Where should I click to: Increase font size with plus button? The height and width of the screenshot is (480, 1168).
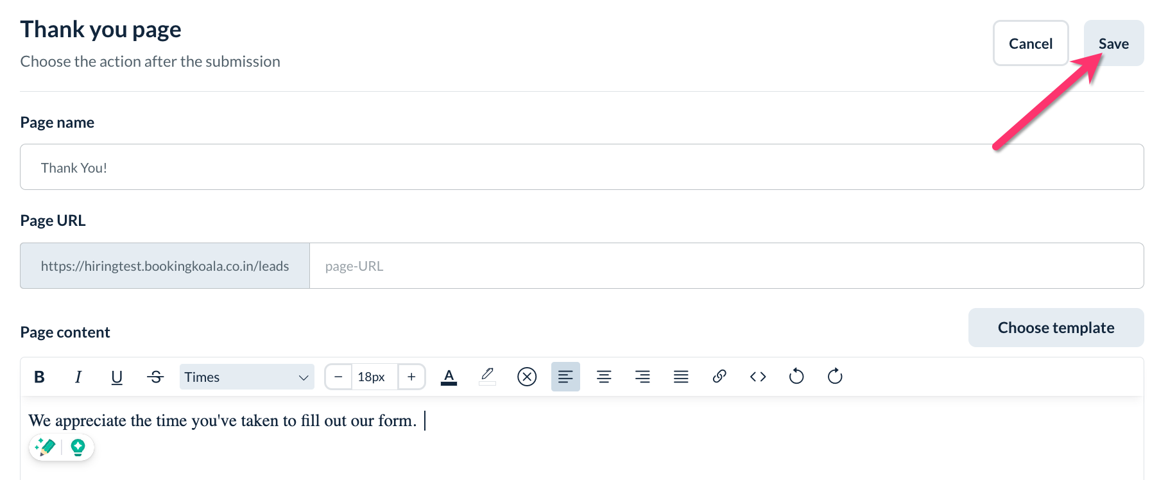pyautogui.click(x=411, y=377)
